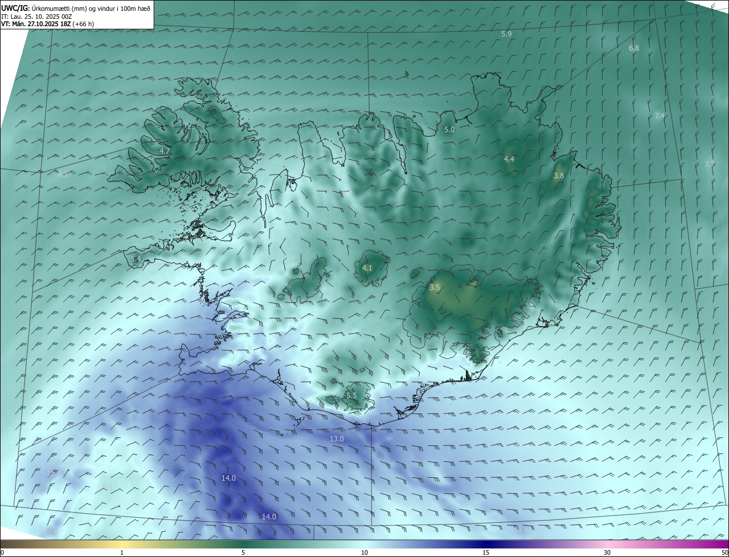The width and height of the screenshot is (729, 557).
Task: Click the "15" tick on the color scale
Action: (486, 552)
